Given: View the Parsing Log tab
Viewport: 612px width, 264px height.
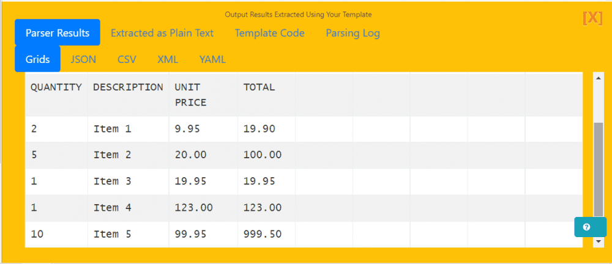Looking at the screenshot, I should (x=353, y=33).
